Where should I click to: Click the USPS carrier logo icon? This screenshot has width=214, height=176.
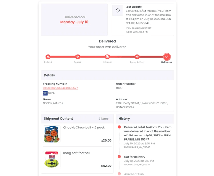pyautogui.click(x=45, y=93)
